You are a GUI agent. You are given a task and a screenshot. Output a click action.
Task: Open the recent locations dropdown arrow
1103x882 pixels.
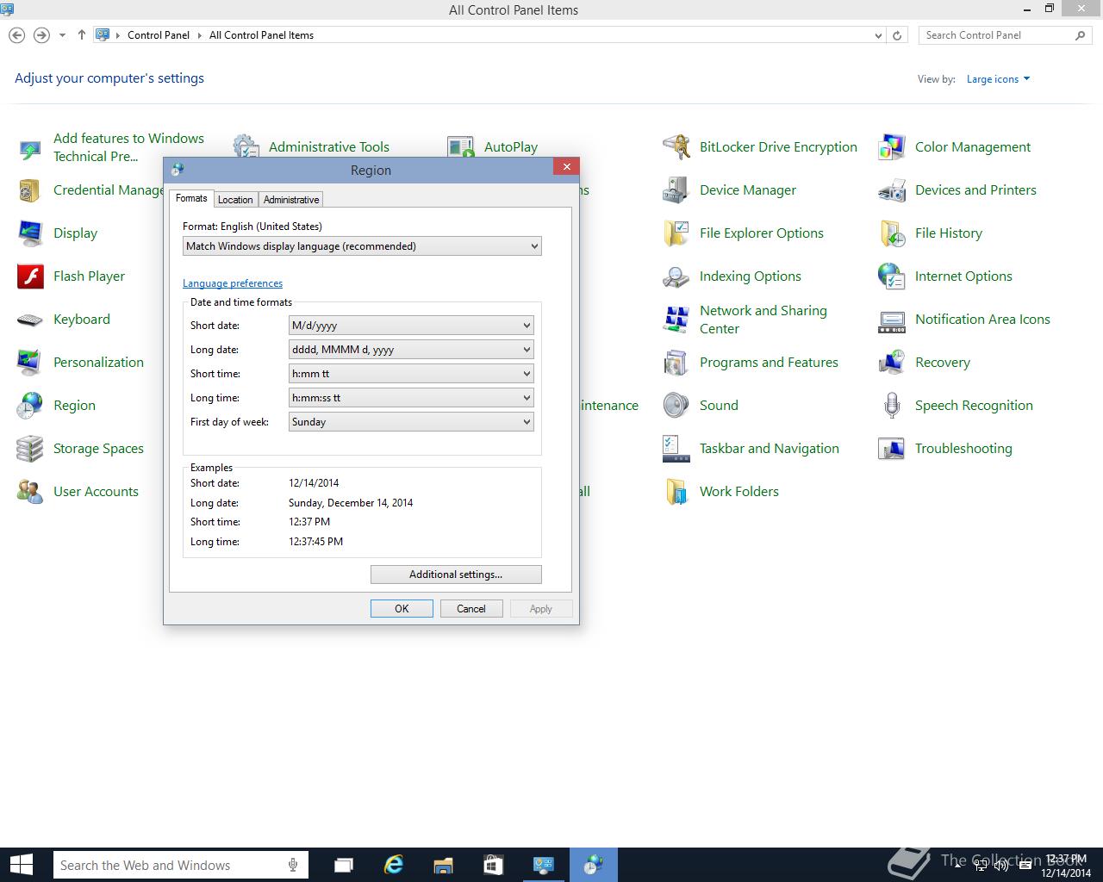point(62,35)
